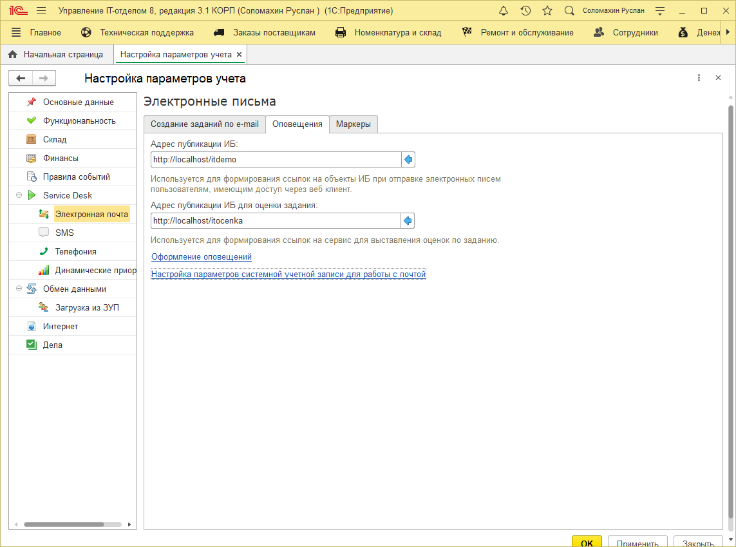Click the notifications bell icon

coord(504,11)
